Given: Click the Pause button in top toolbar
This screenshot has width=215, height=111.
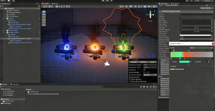Looking at the screenshot, I should click(x=107, y=1).
